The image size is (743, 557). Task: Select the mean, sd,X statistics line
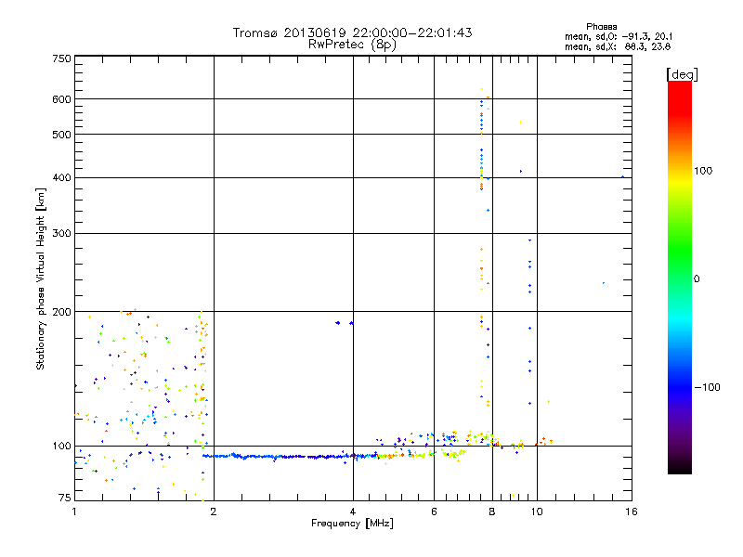pos(610,45)
